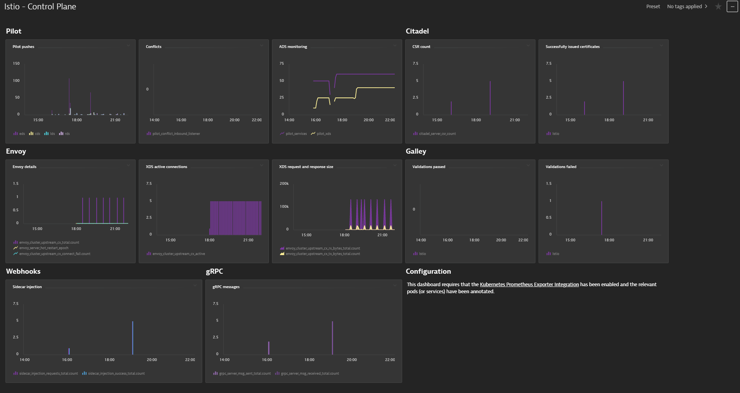
Task: Toggle envoy_cluster_upstream_cx_rx_bytes_total.count legend entry
Action: pos(320,248)
